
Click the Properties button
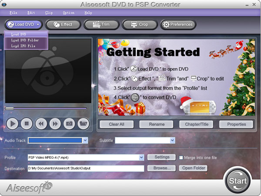(x=236, y=124)
